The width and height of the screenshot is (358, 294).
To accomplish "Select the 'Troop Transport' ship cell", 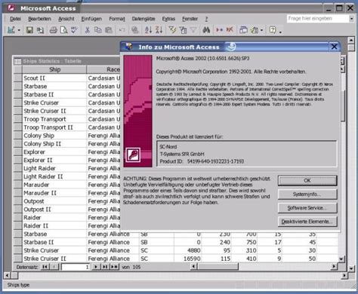I will tap(54, 119).
